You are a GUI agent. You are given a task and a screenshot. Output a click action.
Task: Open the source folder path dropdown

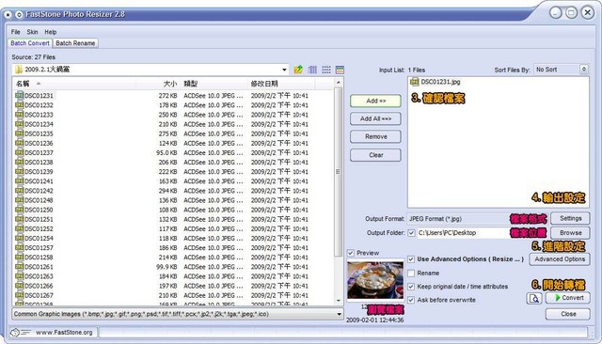284,70
